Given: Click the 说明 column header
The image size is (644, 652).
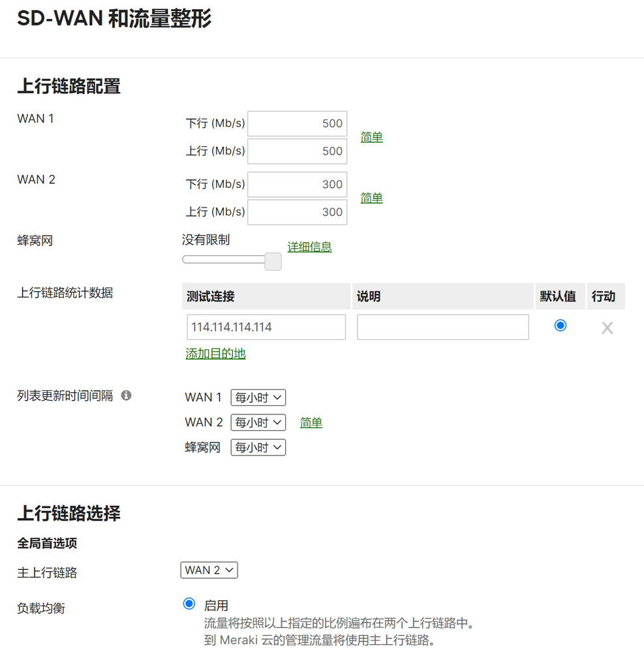Looking at the screenshot, I should tap(443, 296).
